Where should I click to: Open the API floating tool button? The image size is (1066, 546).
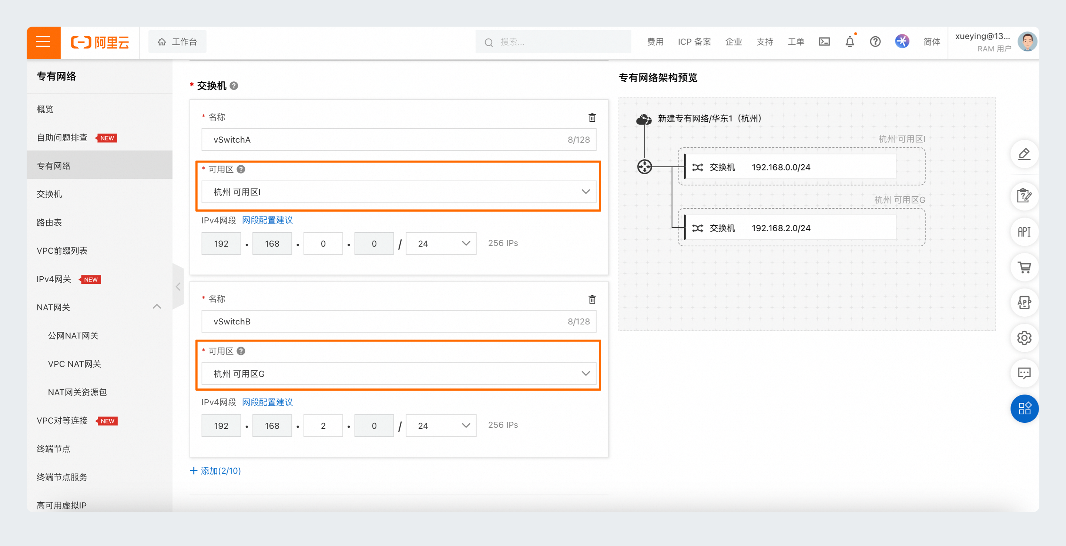[x=1024, y=232]
